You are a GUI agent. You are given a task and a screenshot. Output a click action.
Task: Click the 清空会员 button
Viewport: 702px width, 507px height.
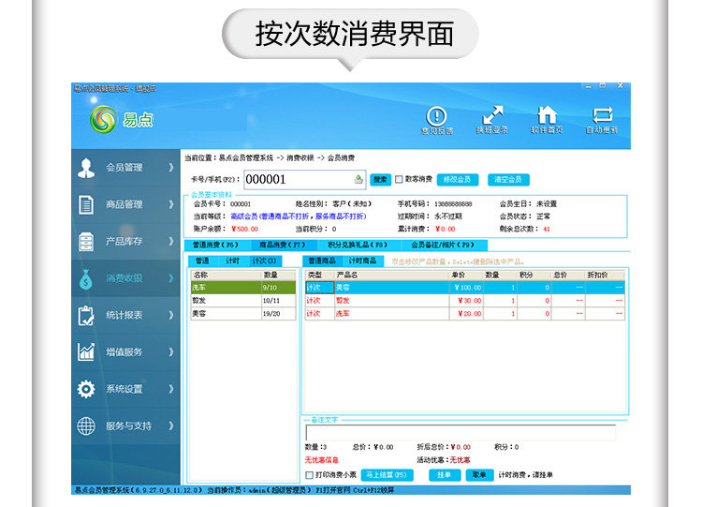point(508,180)
